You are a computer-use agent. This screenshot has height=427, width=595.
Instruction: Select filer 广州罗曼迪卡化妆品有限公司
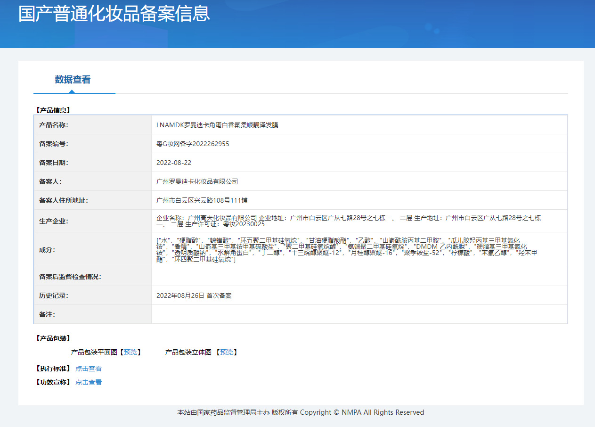197,181
